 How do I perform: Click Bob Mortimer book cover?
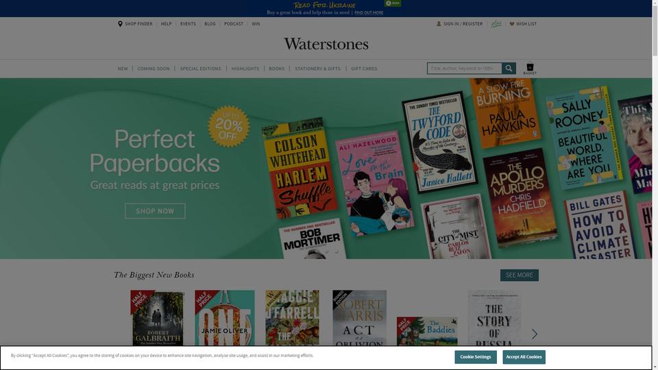(x=313, y=238)
